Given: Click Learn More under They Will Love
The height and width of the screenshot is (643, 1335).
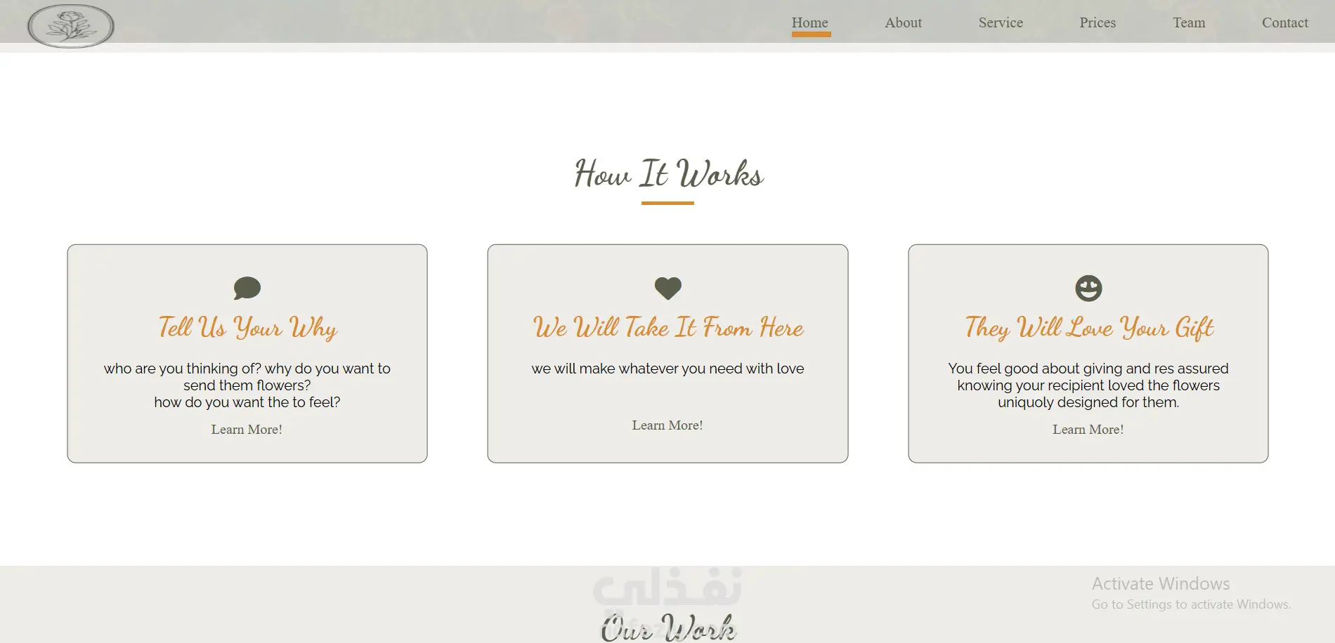Looking at the screenshot, I should tap(1088, 430).
